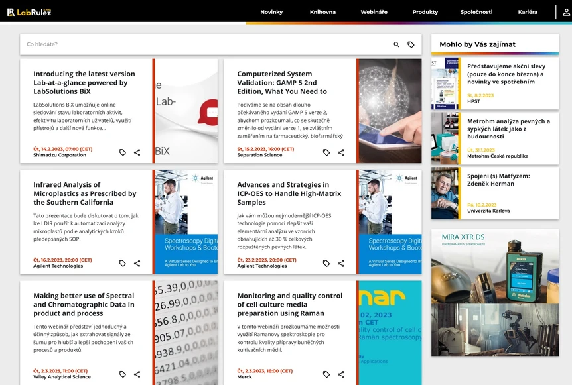Click the Raman webinar thumbnail on Merck card
572x385 pixels.
click(x=390, y=333)
